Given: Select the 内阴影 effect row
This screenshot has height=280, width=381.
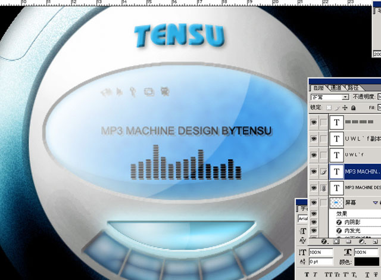Looking at the screenshot, I should (355, 222).
